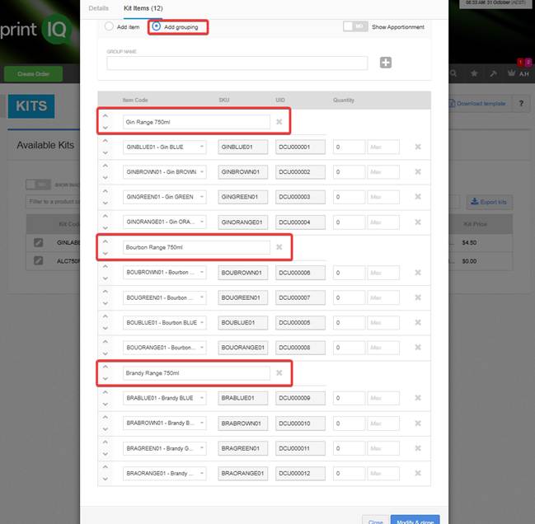Delete the BRABLUE01 item row
The height and width of the screenshot is (524, 535).
418,397
